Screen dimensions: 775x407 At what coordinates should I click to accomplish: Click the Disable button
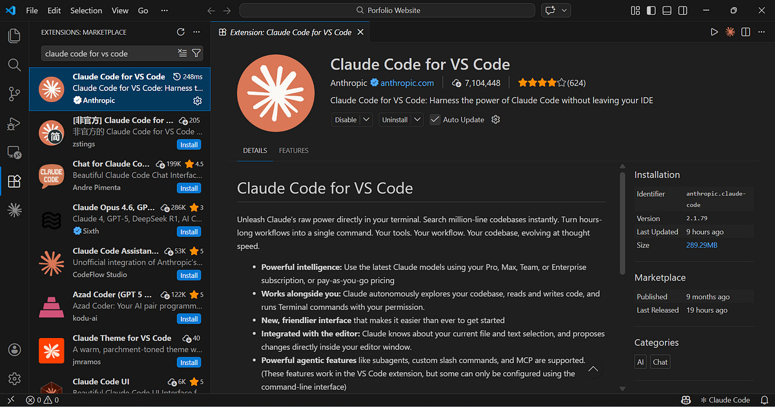point(346,119)
